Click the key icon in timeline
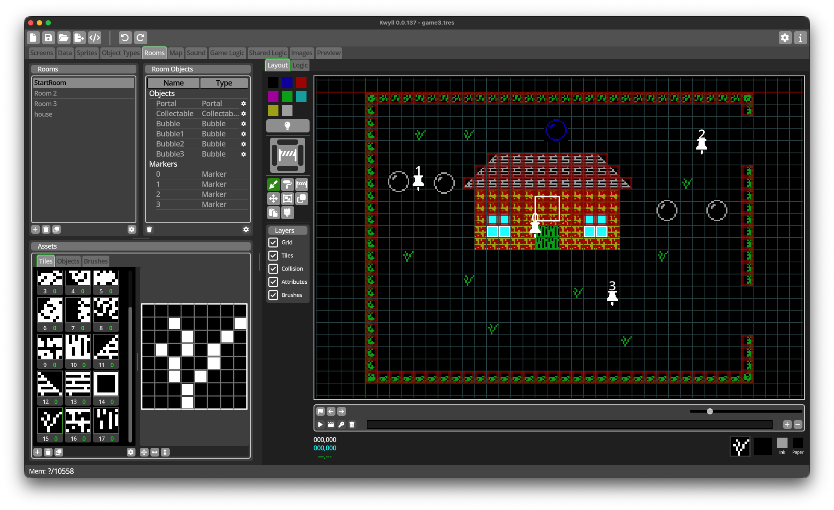This screenshot has width=834, height=510. pyautogui.click(x=341, y=424)
